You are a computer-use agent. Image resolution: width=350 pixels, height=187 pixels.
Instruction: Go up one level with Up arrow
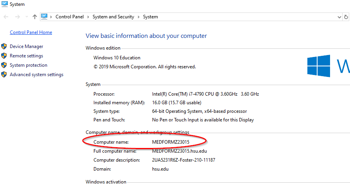(x=34, y=17)
